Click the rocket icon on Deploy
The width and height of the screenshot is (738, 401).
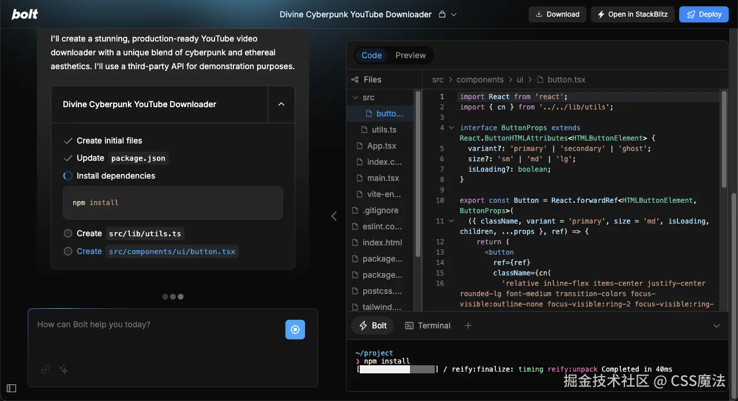tap(690, 14)
